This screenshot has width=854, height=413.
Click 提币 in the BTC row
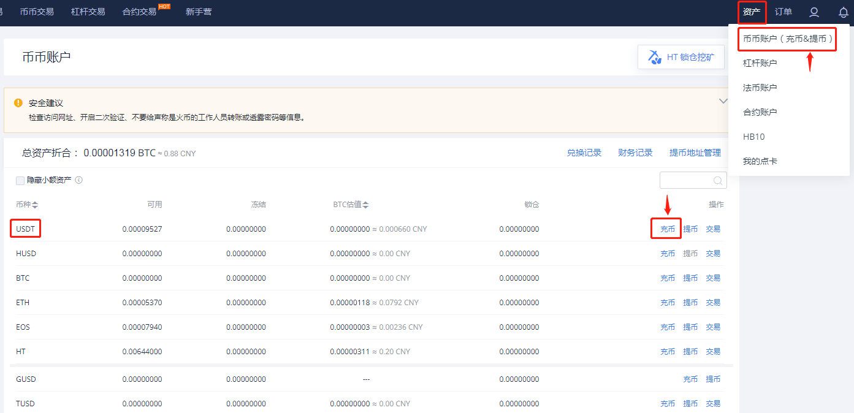(x=690, y=278)
